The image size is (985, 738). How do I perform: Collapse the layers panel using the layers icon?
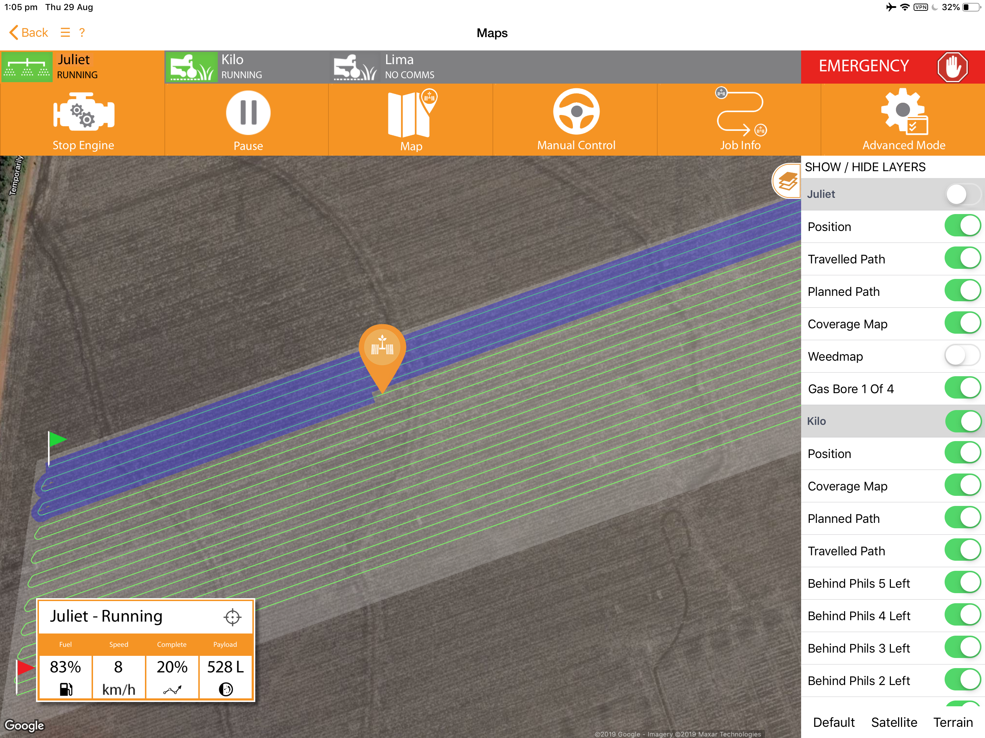(x=787, y=181)
